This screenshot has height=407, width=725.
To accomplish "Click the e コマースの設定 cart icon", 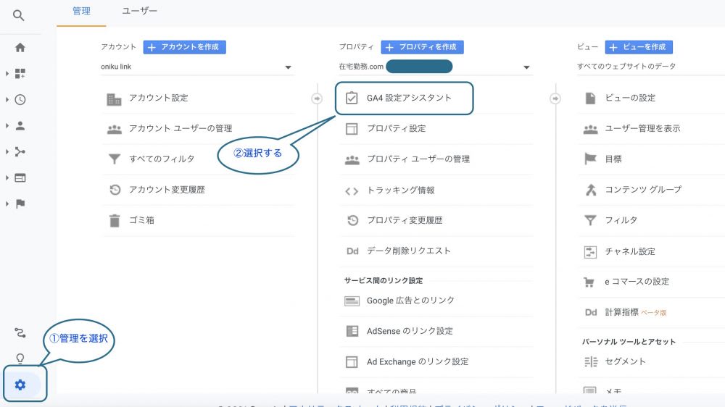I will (589, 282).
